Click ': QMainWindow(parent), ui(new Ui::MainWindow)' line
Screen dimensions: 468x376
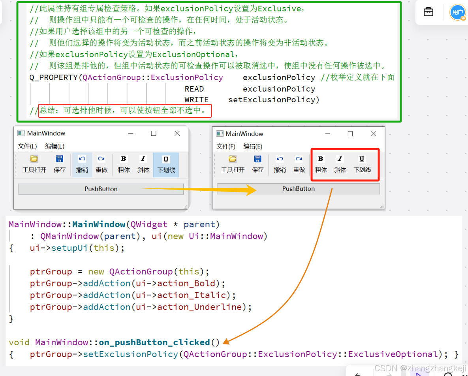coord(148,236)
